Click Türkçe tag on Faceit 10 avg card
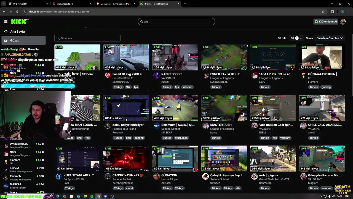Viewport: 353px width, 199px height. pos(118,87)
